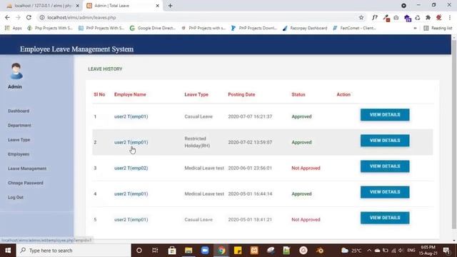457x257 pixels.
Task: View site information icon in address bar
Action: point(42,17)
